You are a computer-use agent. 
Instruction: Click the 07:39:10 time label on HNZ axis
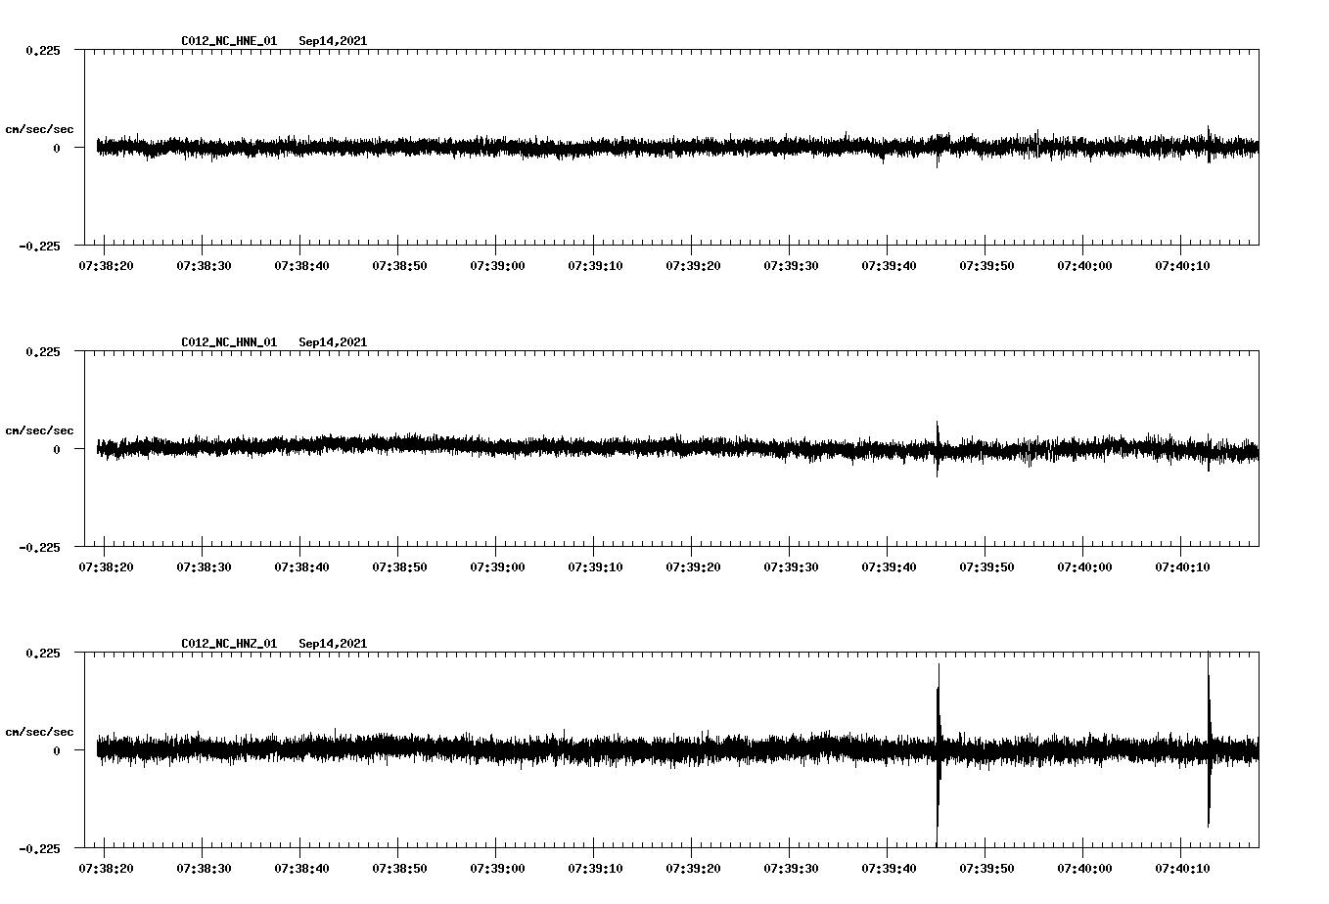point(595,869)
